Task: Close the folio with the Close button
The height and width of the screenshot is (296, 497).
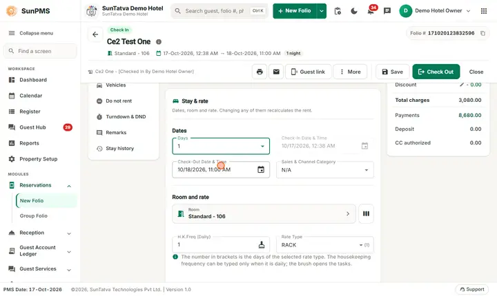Action: tap(476, 72)
